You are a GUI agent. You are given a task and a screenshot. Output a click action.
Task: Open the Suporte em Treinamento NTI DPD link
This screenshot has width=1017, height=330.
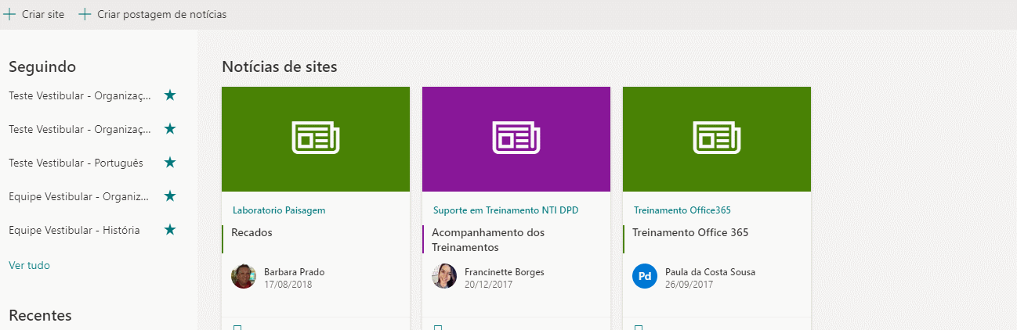tap(506, 210)
